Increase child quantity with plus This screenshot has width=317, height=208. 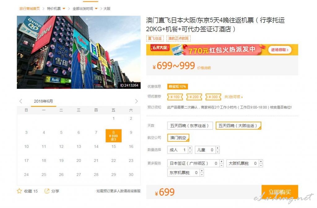(x=218, y=148)
